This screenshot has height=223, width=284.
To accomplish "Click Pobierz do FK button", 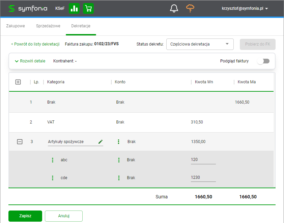I will click(x=258, y=44).
